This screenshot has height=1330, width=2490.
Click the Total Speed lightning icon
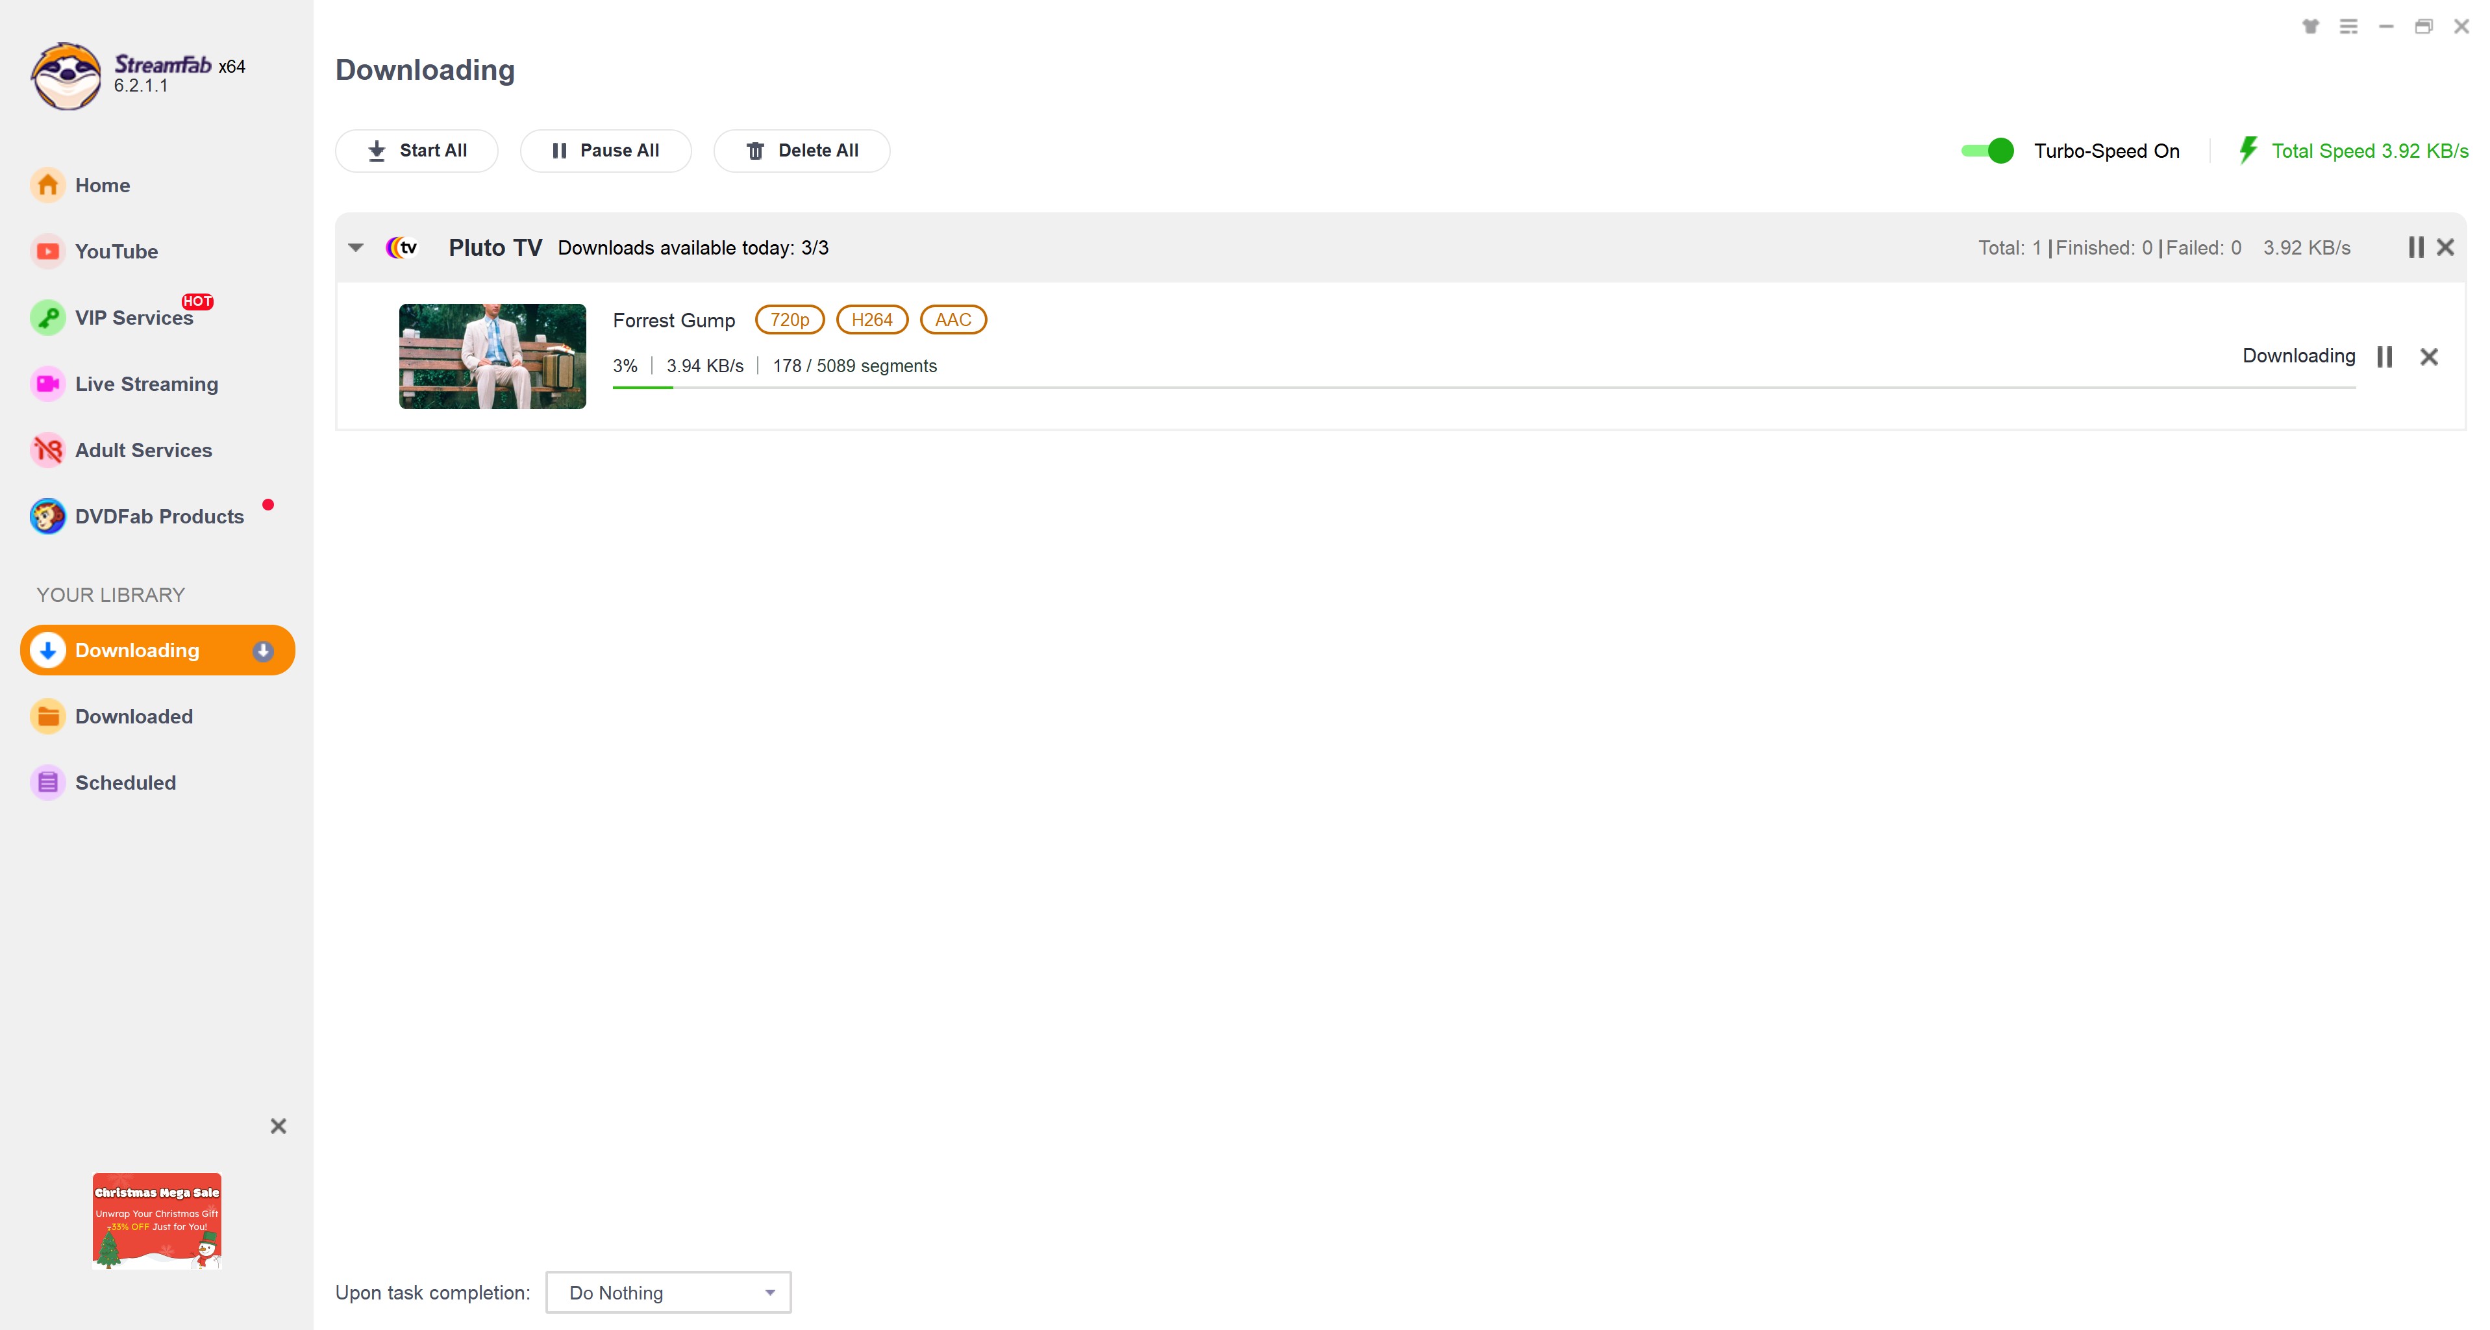coord(2248,150)
